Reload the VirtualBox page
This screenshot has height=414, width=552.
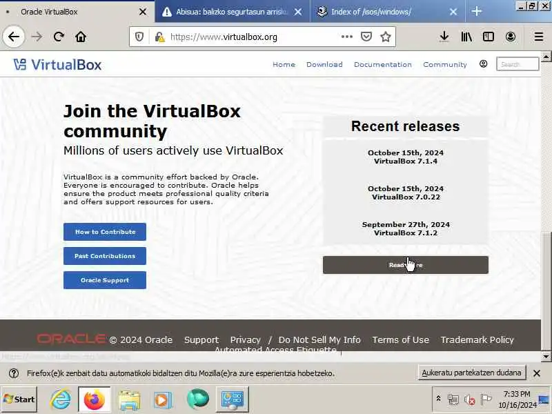coord(59,37)
